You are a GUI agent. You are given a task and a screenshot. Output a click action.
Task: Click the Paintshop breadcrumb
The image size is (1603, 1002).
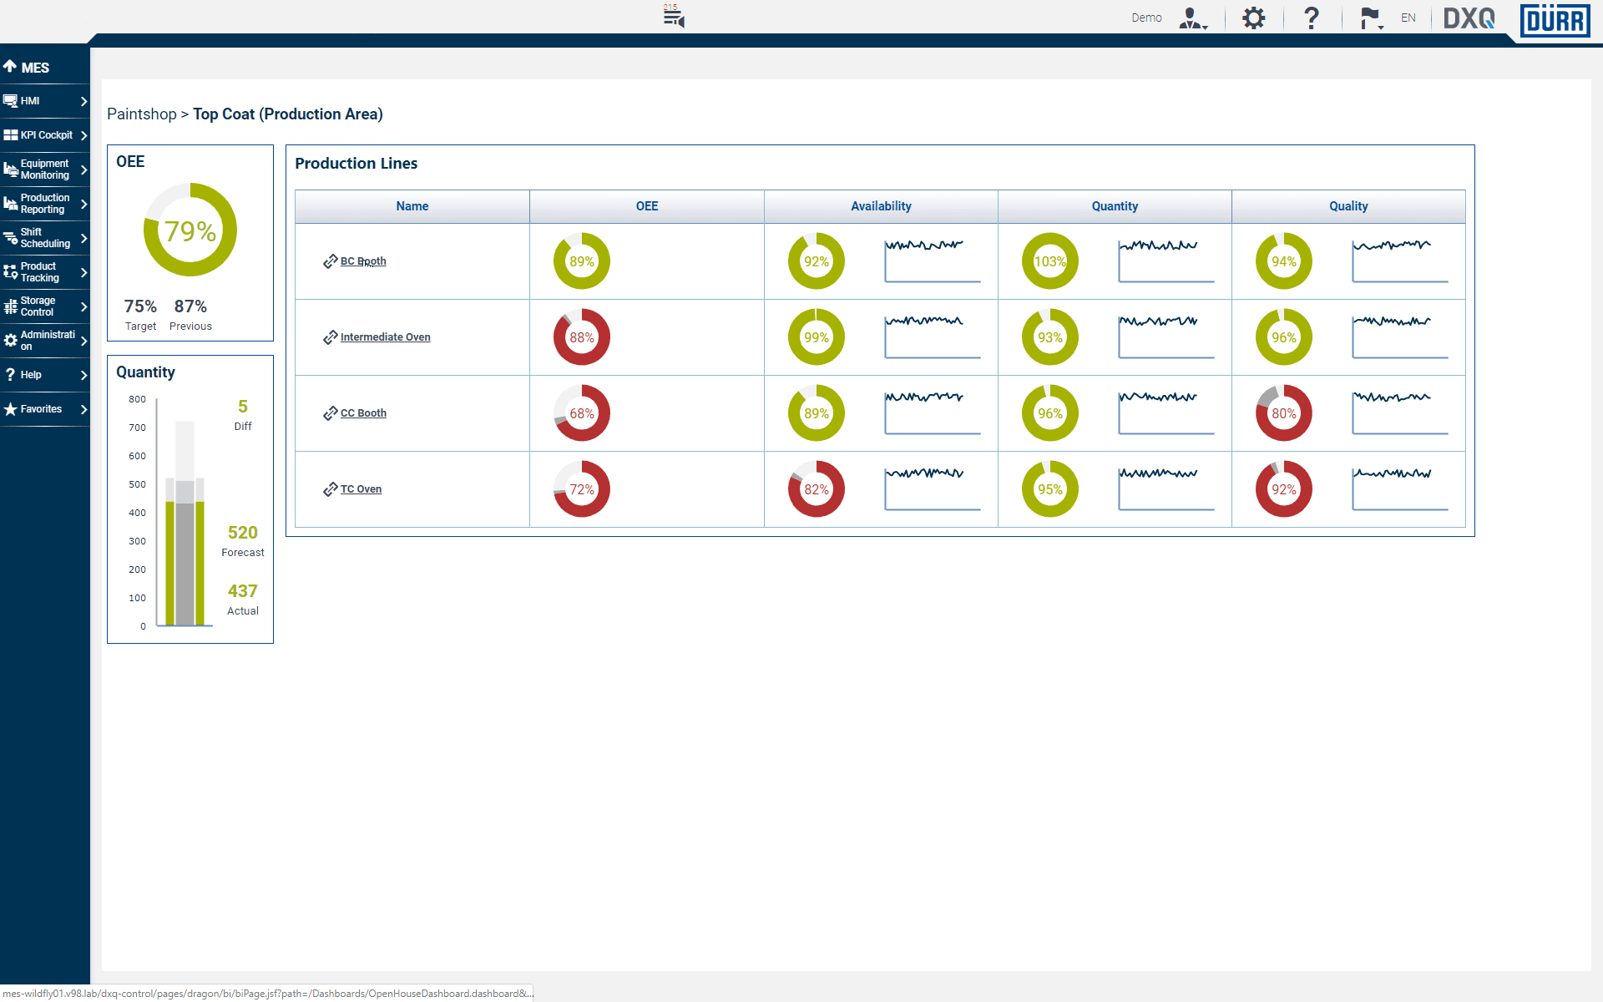click(x=142, y=114)
